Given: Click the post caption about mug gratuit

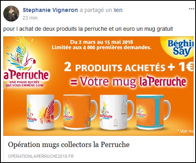Looking at the screenshot, I should [88, 29].
